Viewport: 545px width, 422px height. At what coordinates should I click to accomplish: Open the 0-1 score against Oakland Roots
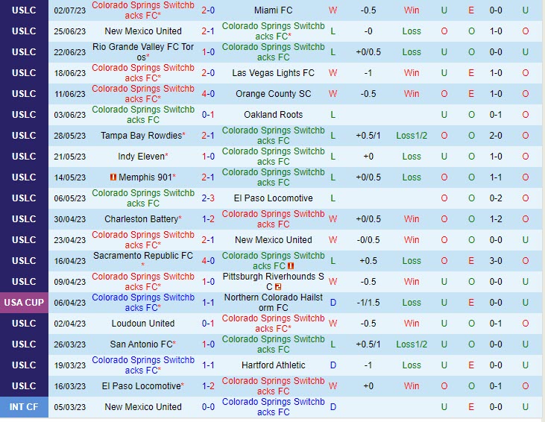click(208, 115)
